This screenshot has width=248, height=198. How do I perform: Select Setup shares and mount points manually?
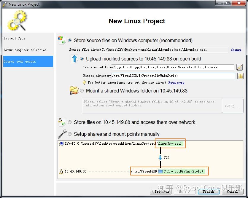(x=70, y=134)
